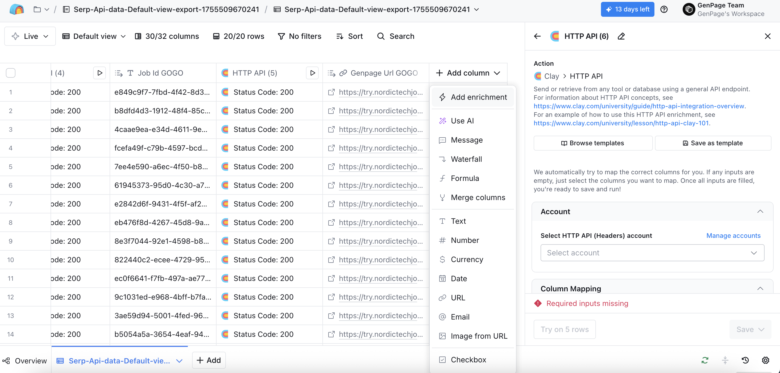Viewport: 780px width, 373px height.
Task: Open the Add column dropdown
Action: tap(468, 73)
